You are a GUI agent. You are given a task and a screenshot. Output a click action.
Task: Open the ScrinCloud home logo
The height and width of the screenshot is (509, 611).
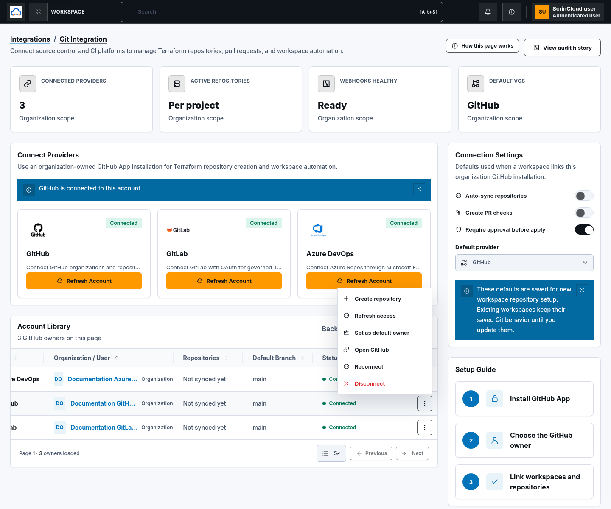click(x=16, y=12)
